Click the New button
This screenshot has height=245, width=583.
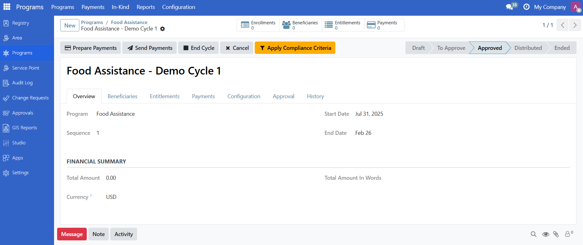pos(70,26)
